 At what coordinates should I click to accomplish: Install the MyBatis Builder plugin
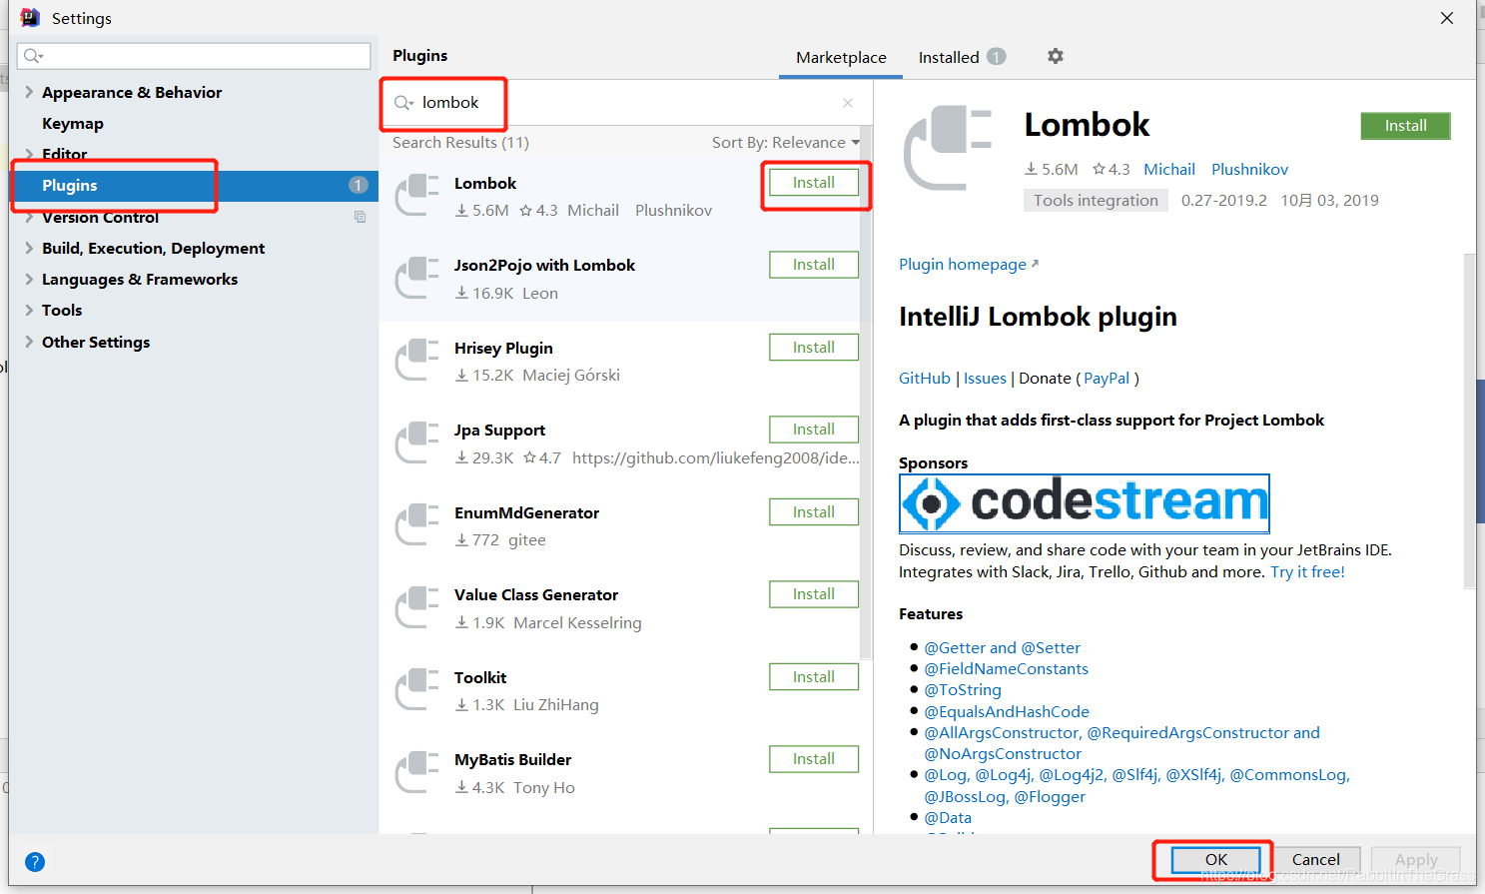[x=814, y=759]
